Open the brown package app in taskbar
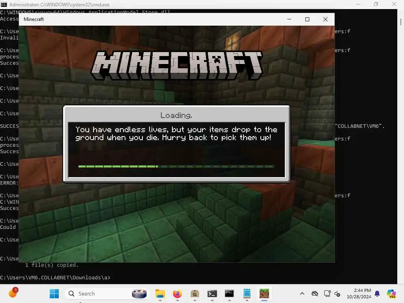404x303 pixels. point(195,294)
